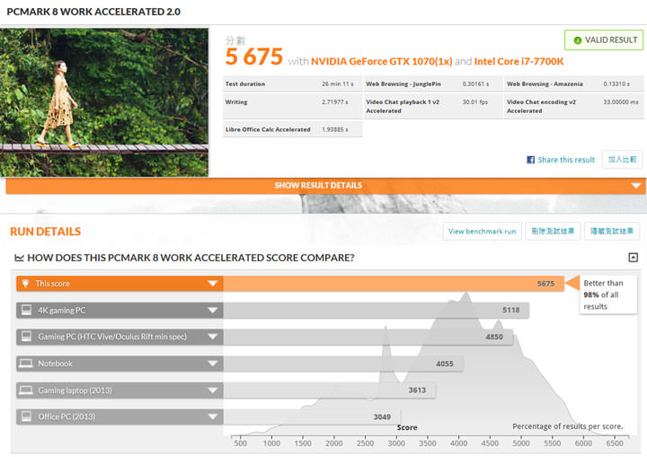647x457 pixels.
Task: Open the Notebook comparison dropdown arrow
Action: pos(213,364)
